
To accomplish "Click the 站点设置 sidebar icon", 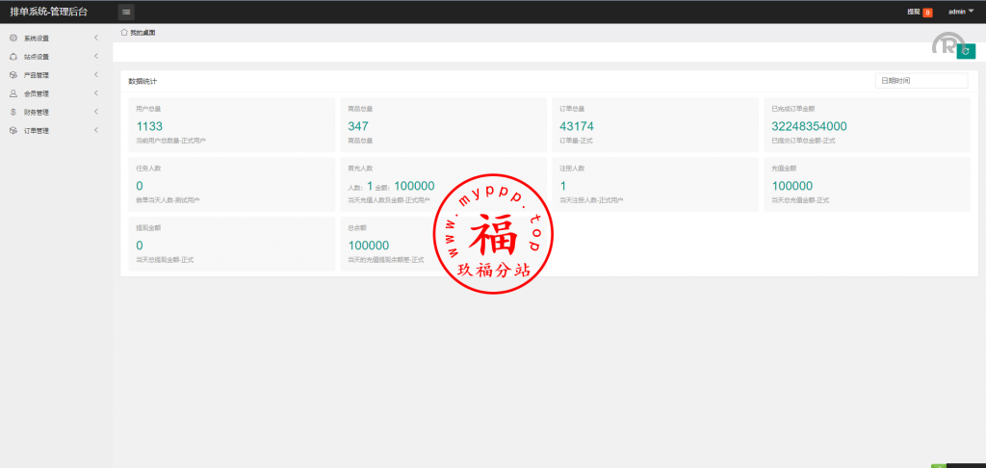I will pyautogui.click(x=13, y=57).
